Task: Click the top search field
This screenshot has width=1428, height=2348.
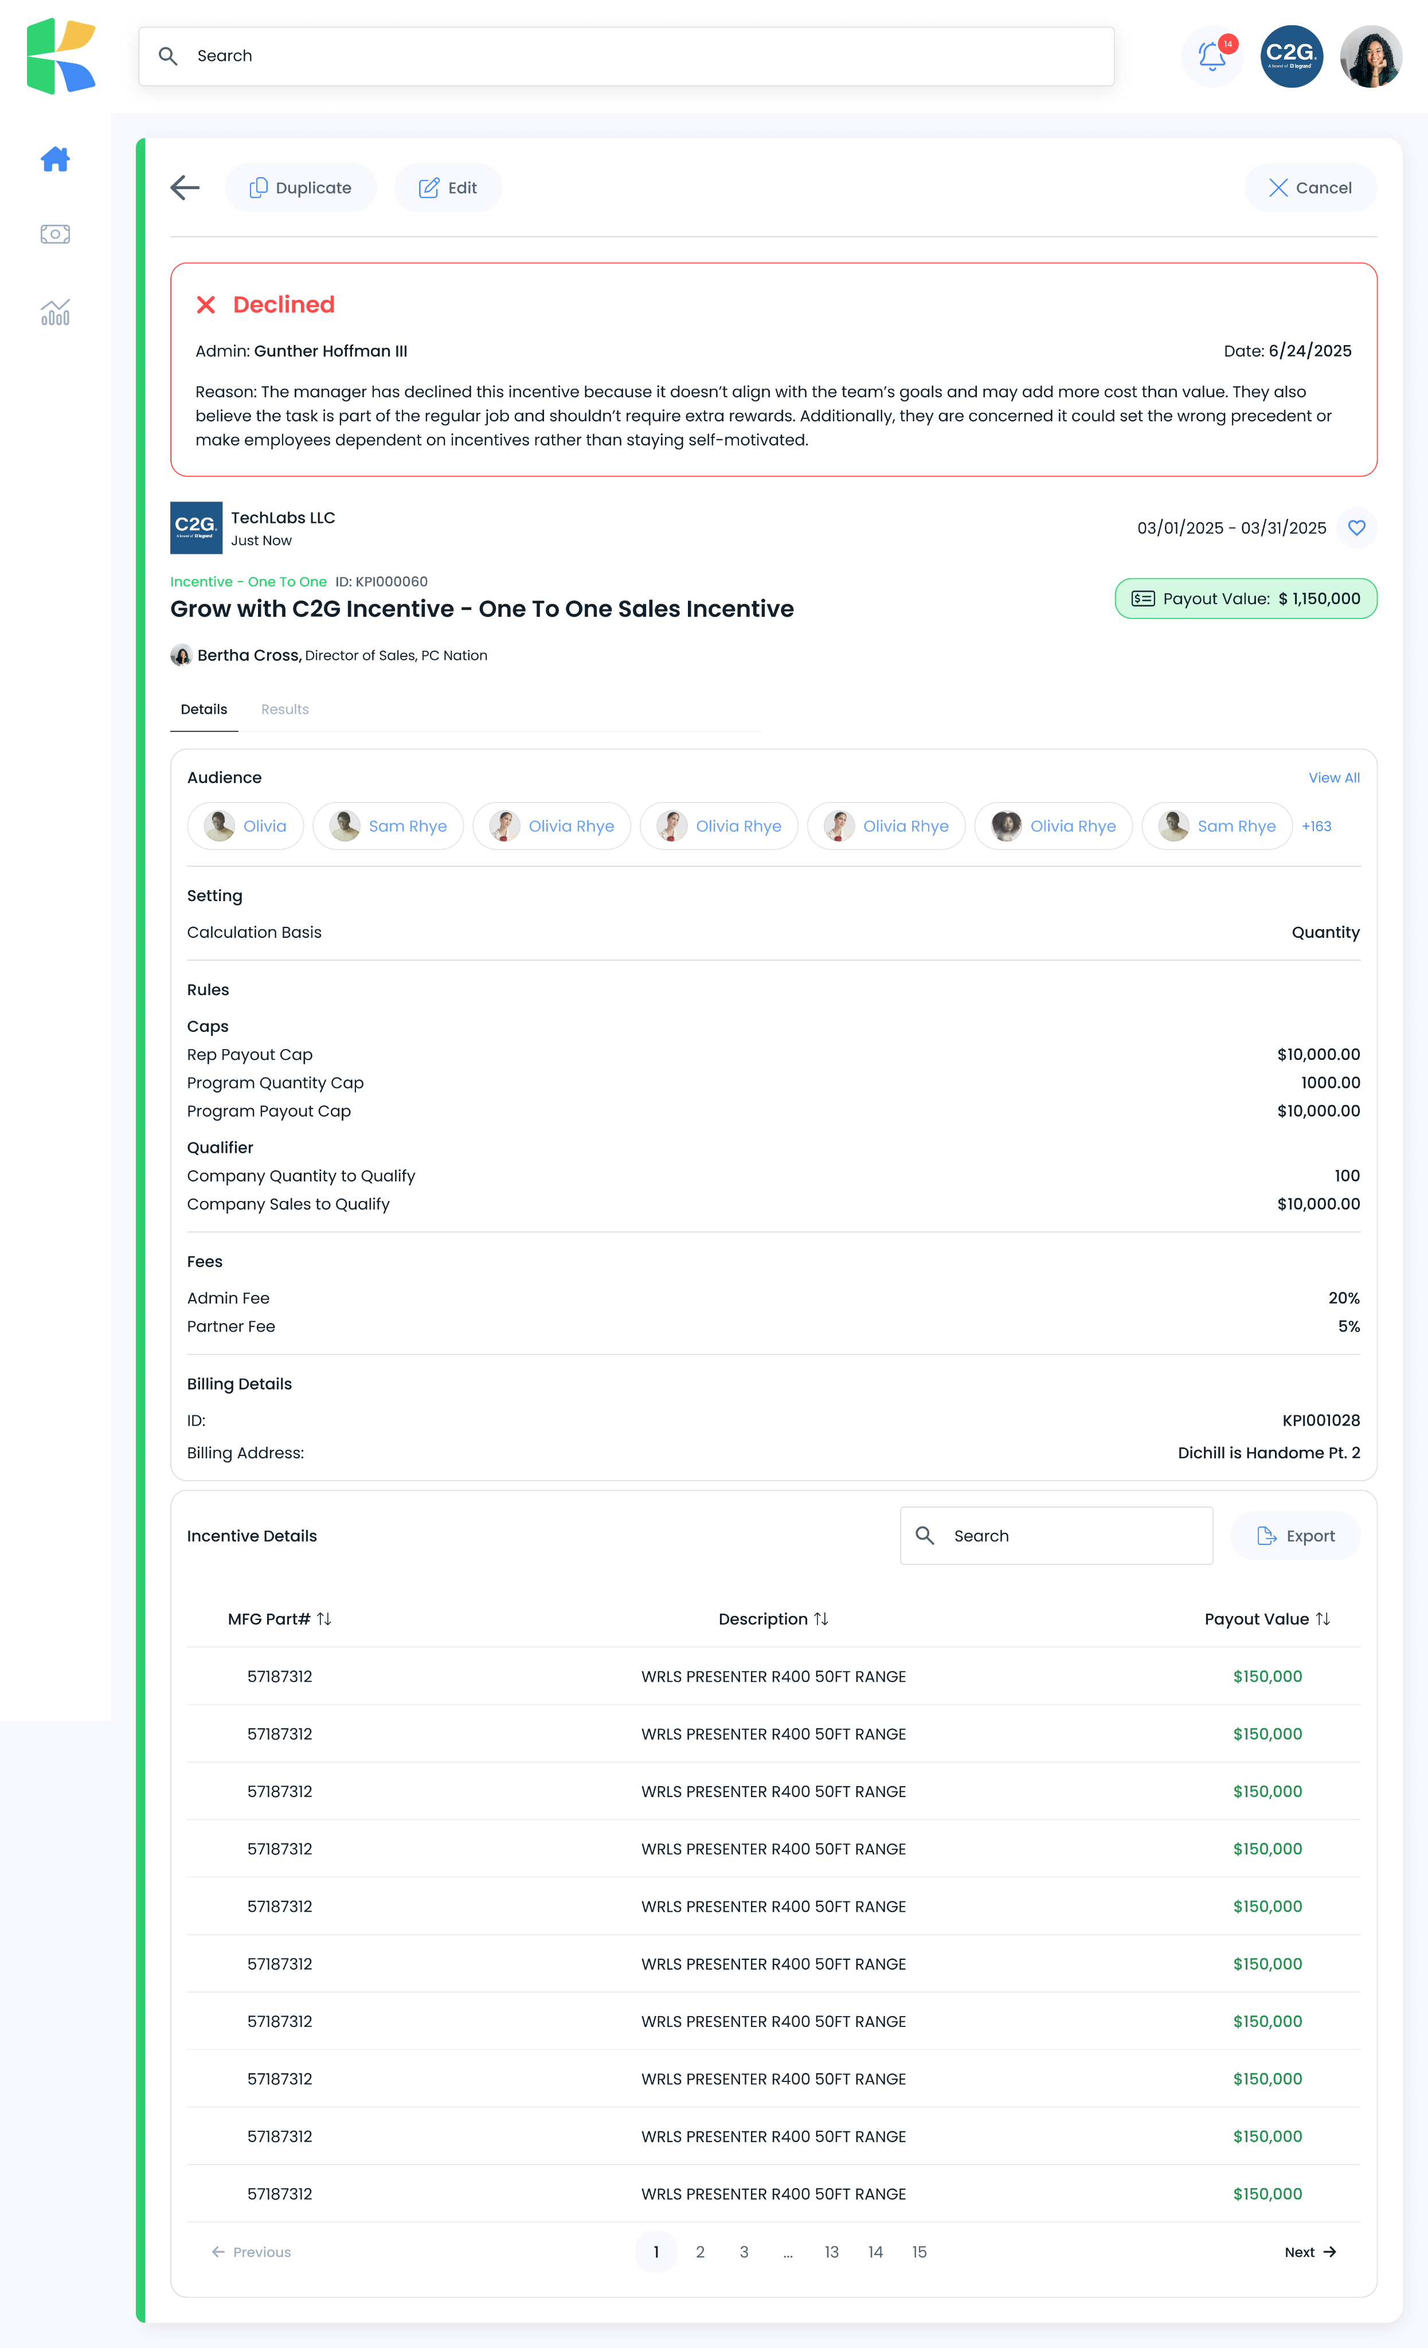Action: click(x=627, y=56)
